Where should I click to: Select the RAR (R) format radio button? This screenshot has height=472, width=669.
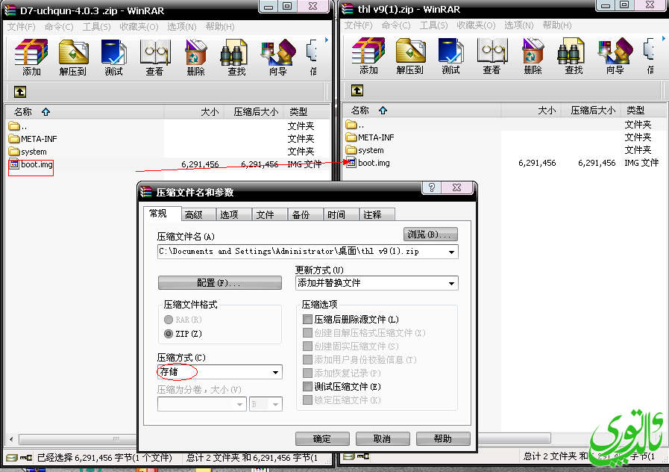click(x=169, y=320)
